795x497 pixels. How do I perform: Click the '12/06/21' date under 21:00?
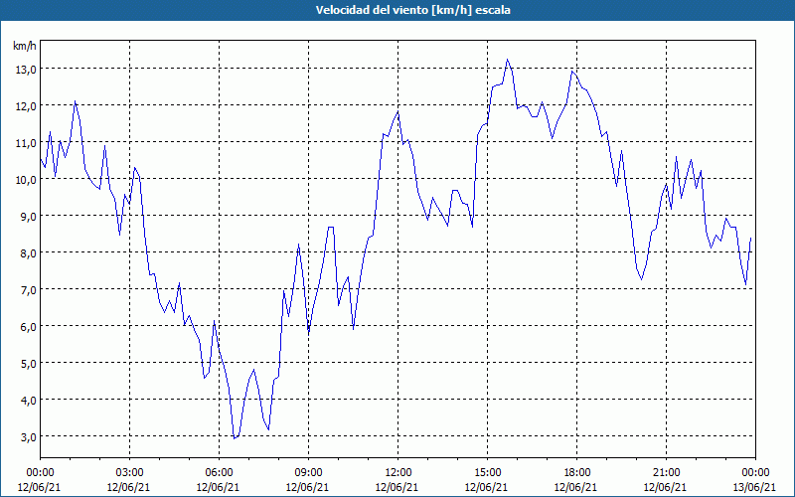(x=665, y=487)
